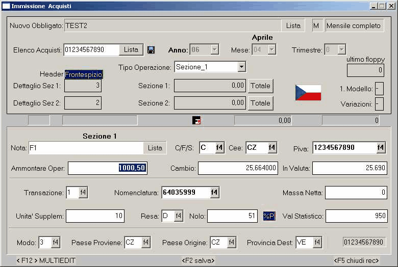Click the Frontespizio header button
Screen dimensions: 398x267
(84, 74)
